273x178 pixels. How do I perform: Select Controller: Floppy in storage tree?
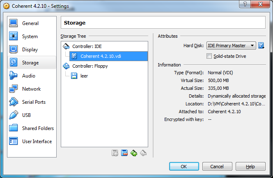point(90,66)
